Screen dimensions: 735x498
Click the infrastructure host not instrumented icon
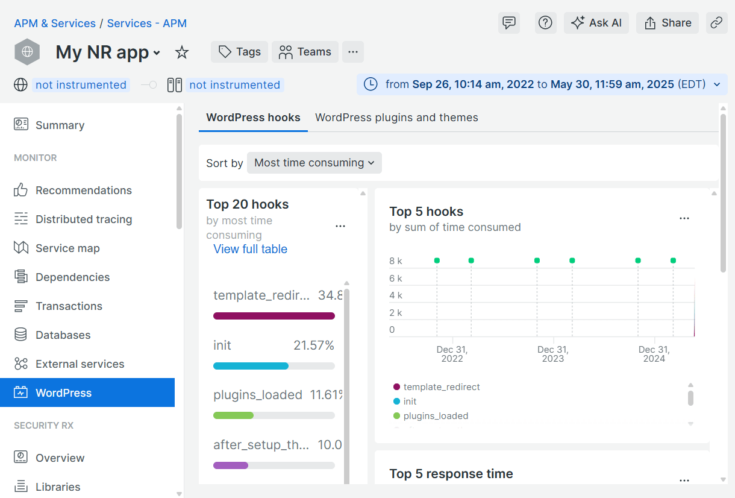[x=175, y=84]
